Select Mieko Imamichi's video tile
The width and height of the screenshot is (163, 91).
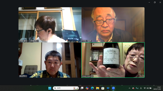[x=113, y=60]
